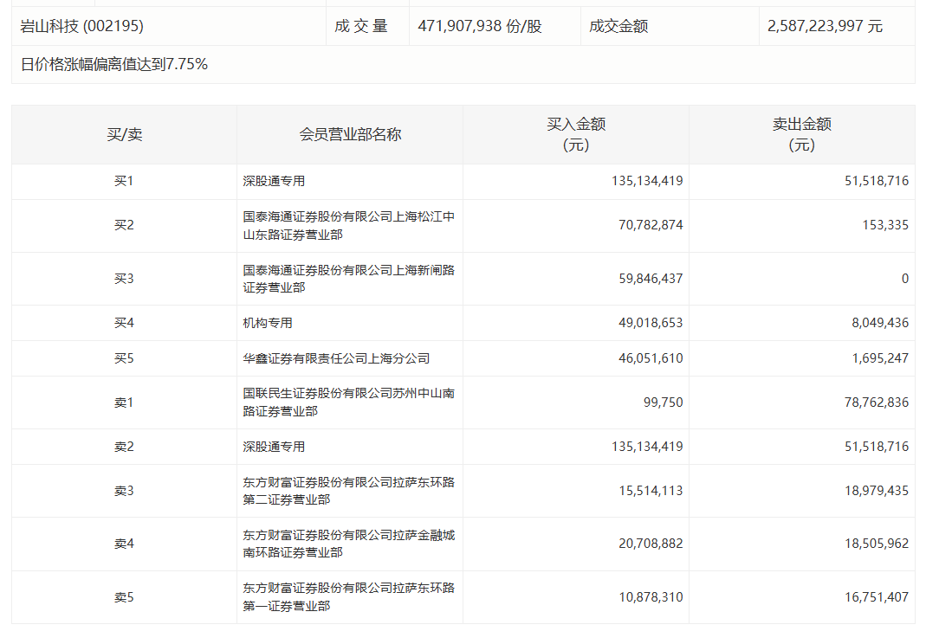
Task: Click the 会员营业部名称 column header
Action: click(350, 134)
